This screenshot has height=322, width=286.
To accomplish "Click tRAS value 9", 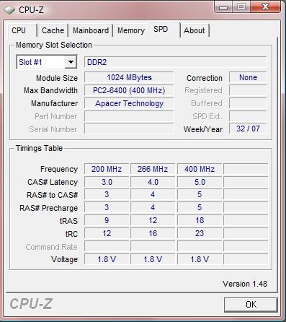I will [x=107, y=220].
